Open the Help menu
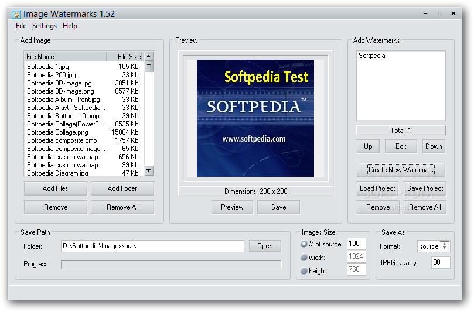474x312 pixels. point(70,26)
